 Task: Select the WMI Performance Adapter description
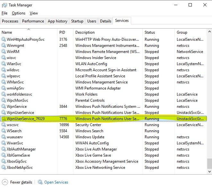pos(98,88)
